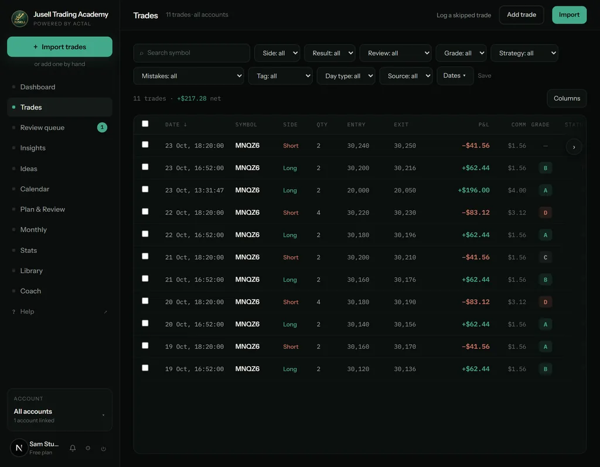Click the Import trades sidebar button

click(60, 47)
